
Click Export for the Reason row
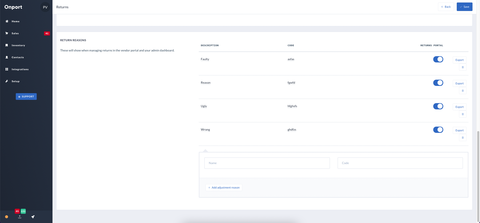pos(459,83)
